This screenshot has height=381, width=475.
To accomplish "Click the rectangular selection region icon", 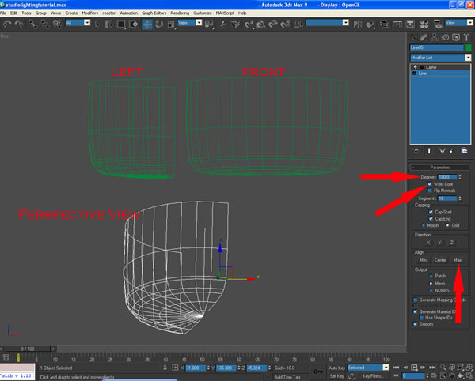I will (121, 25).
